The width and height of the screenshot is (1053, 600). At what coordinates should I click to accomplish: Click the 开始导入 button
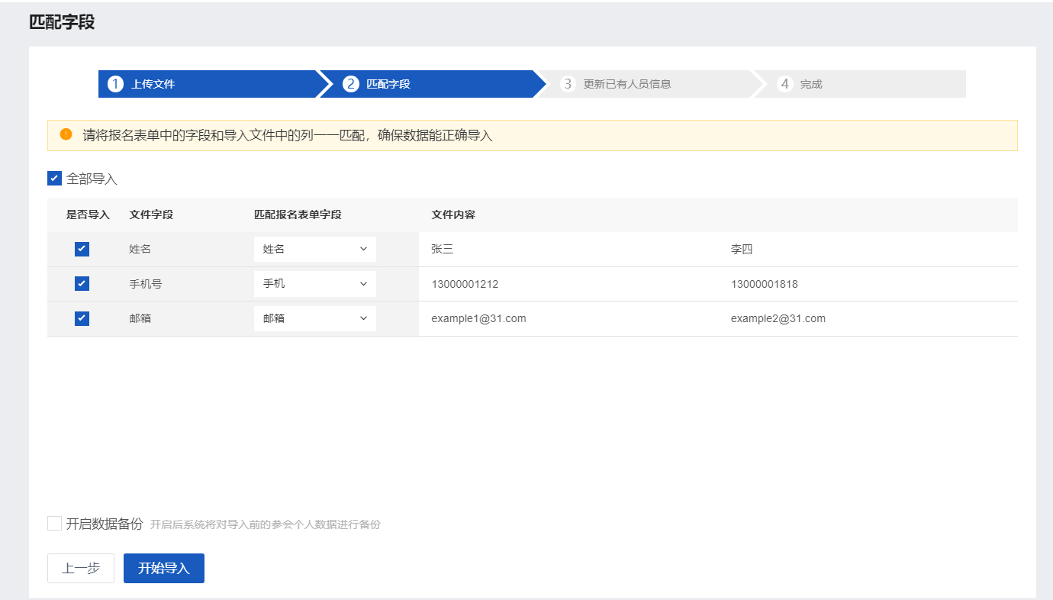click(164, 568)
